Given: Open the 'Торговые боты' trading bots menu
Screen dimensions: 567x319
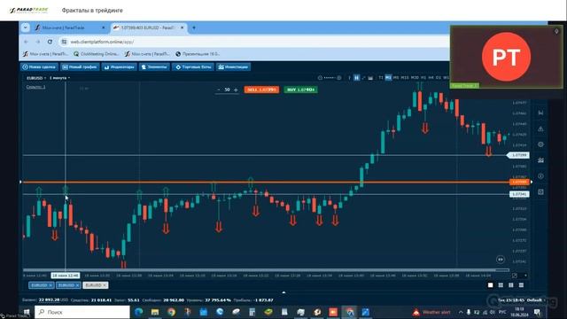Looking at the screenshot, I should [x=193, y=67].
